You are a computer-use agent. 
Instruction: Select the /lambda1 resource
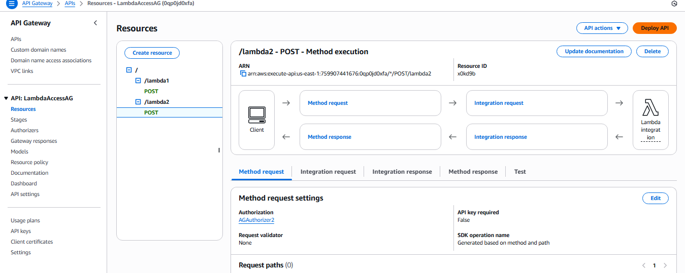(x=156, y=81)
